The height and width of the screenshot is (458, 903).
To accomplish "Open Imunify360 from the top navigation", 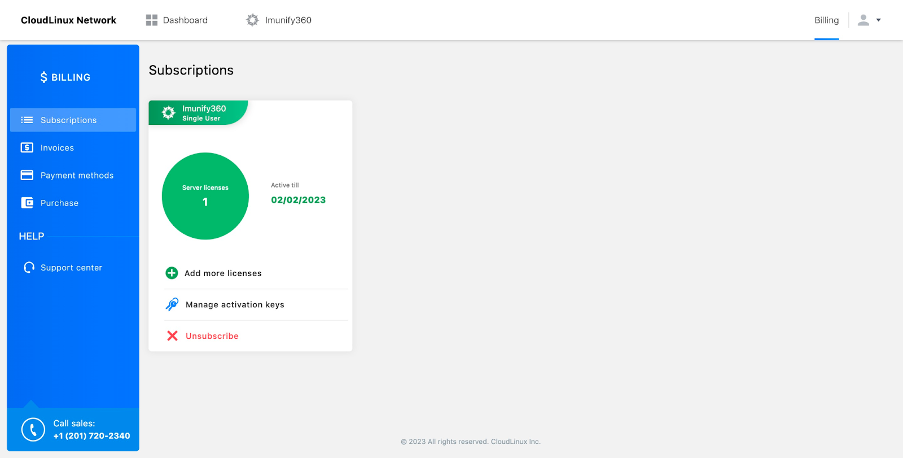I will 279,20.
